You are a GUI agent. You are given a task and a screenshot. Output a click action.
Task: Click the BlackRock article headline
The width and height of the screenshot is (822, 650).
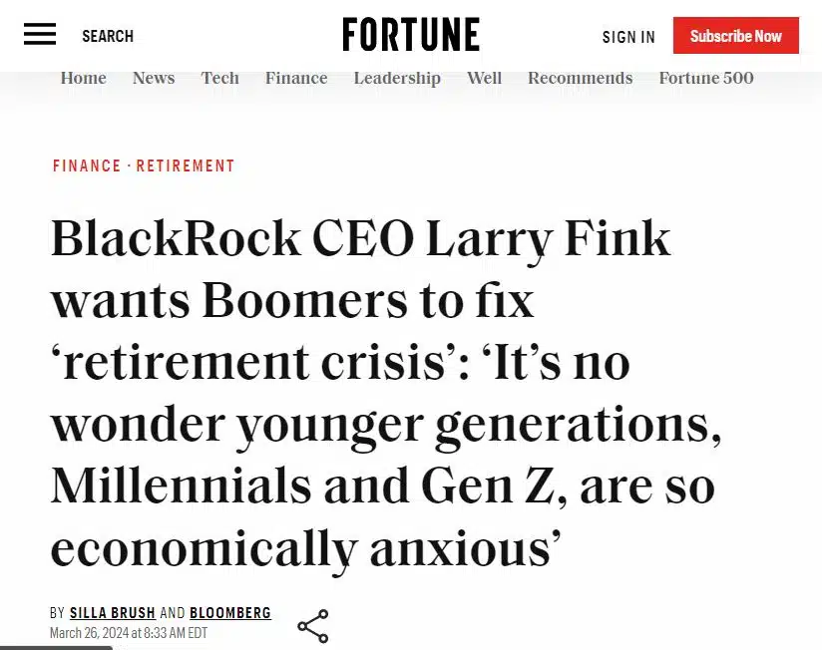(x=386, y=393)
